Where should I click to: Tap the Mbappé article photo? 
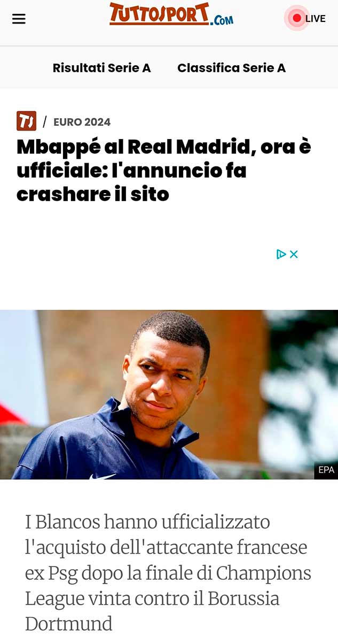point(169,394)
